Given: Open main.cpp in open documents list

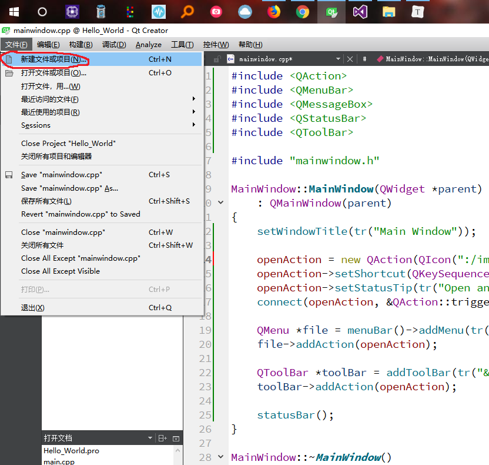Looking at the screenshot, I should (x=59, y=461).
